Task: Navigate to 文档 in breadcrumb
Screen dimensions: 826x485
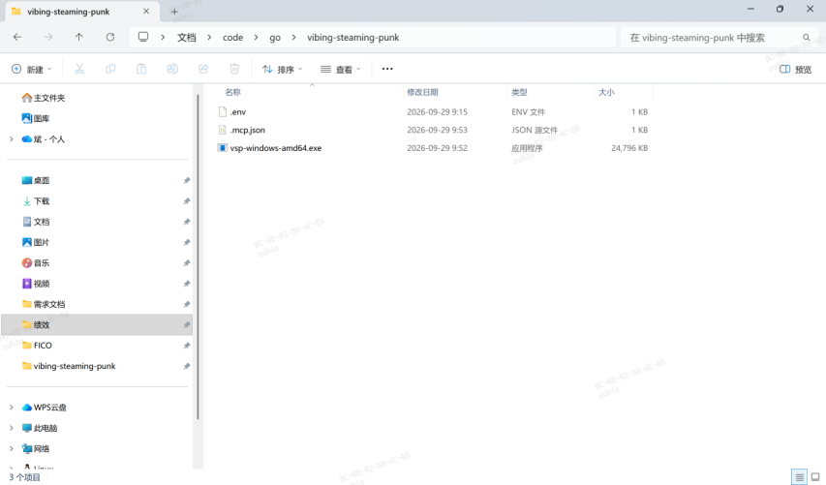Action: pyautogui.click(x=187, y=38)
